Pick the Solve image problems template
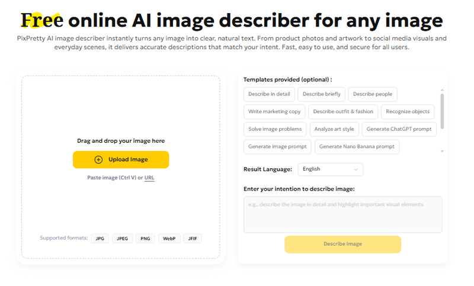The image size is (474, 286). tap(275, 129)
